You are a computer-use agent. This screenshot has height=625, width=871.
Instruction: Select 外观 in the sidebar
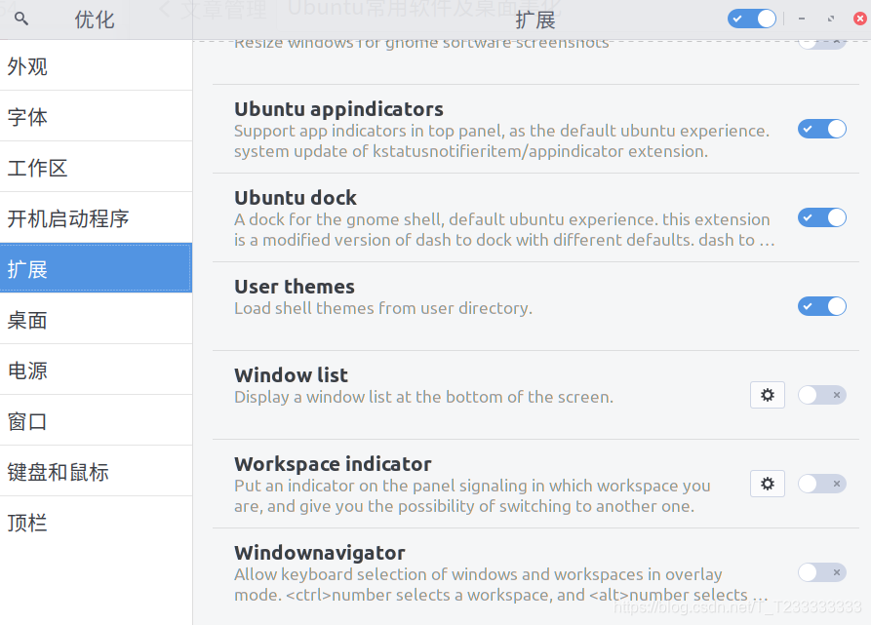[x=97, y=65]
